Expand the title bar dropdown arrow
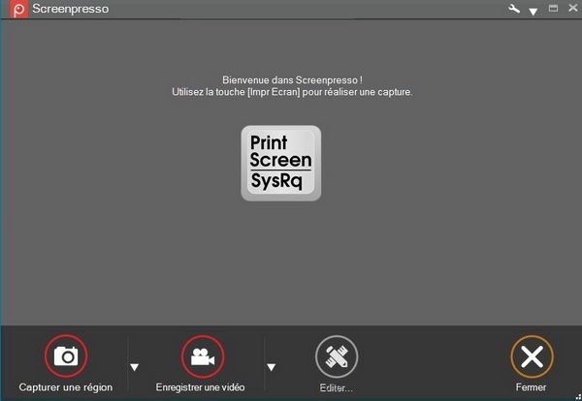Screen dimensions: 582x401 click(x=533, y=12)
